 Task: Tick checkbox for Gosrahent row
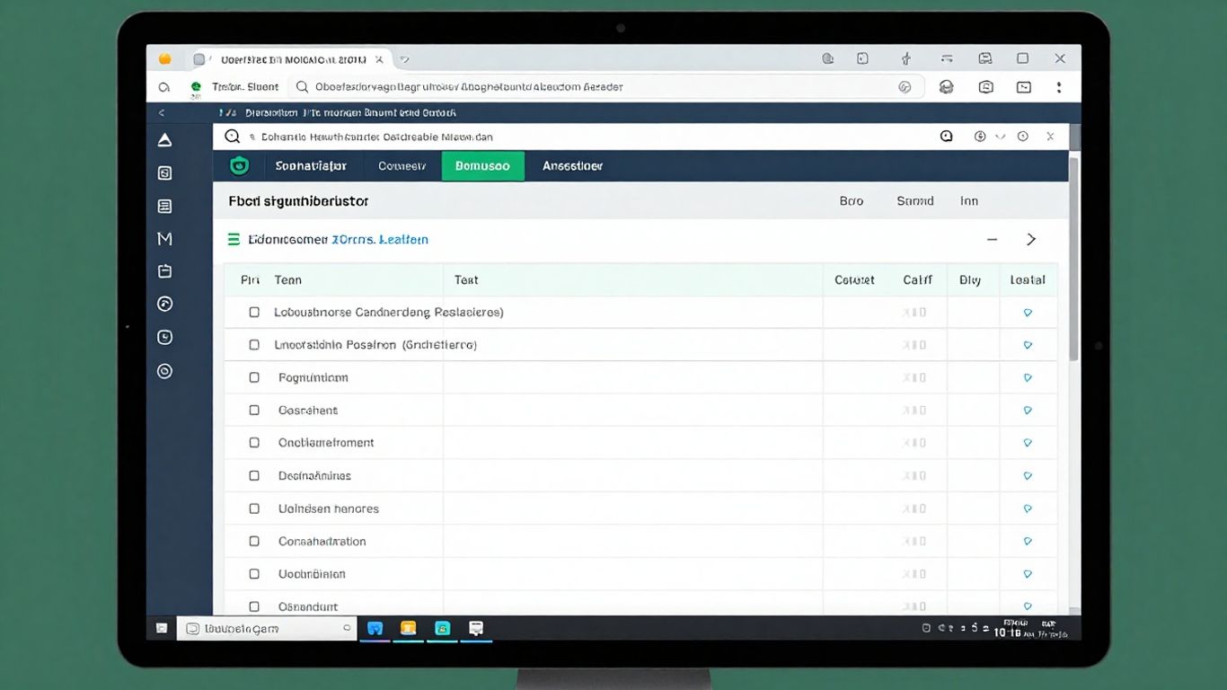pyautogui.click(x=254, y=410)
